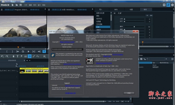This screenshot has height=105, width=175.
Task: Open License Terms & Conditions link
Action: point(72,64)
